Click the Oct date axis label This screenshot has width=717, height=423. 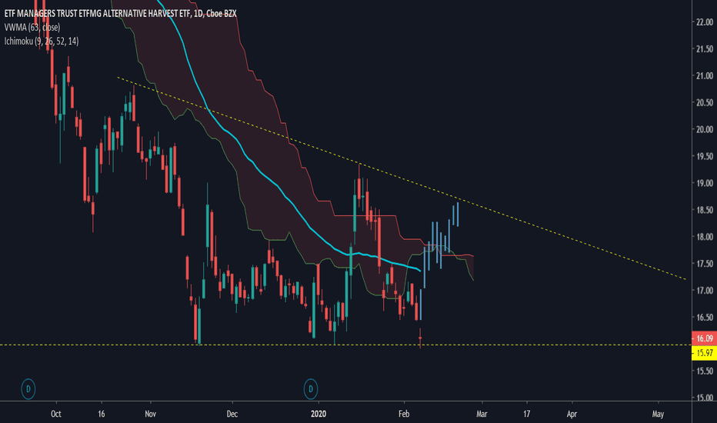pos(56,414)
